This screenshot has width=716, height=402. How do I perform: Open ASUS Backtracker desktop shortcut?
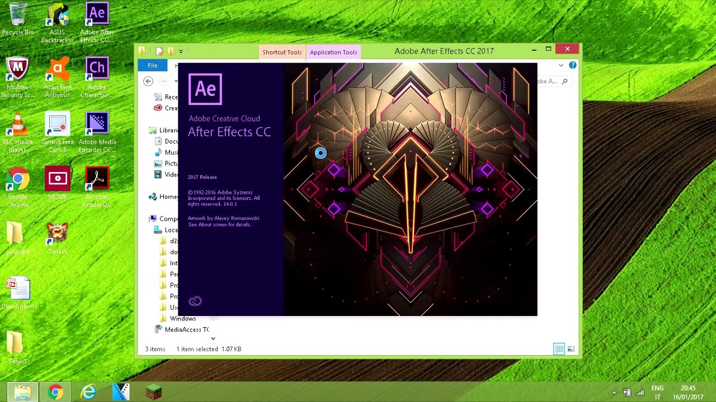57,23
